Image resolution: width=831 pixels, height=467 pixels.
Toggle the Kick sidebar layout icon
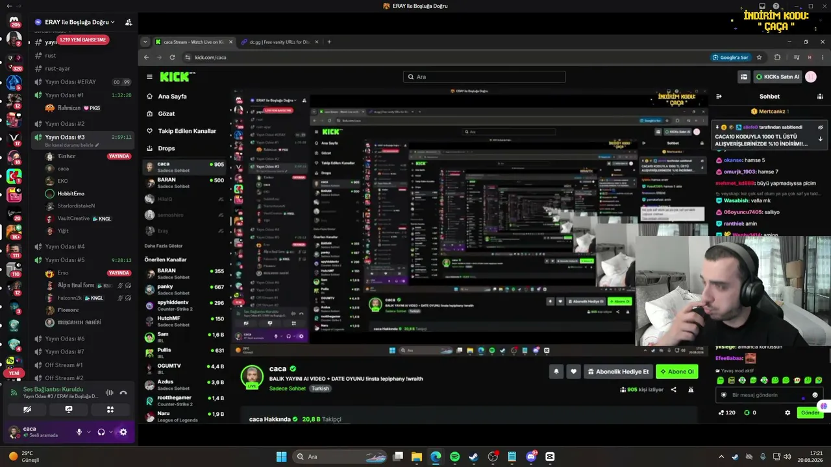[x=744, y=77]
